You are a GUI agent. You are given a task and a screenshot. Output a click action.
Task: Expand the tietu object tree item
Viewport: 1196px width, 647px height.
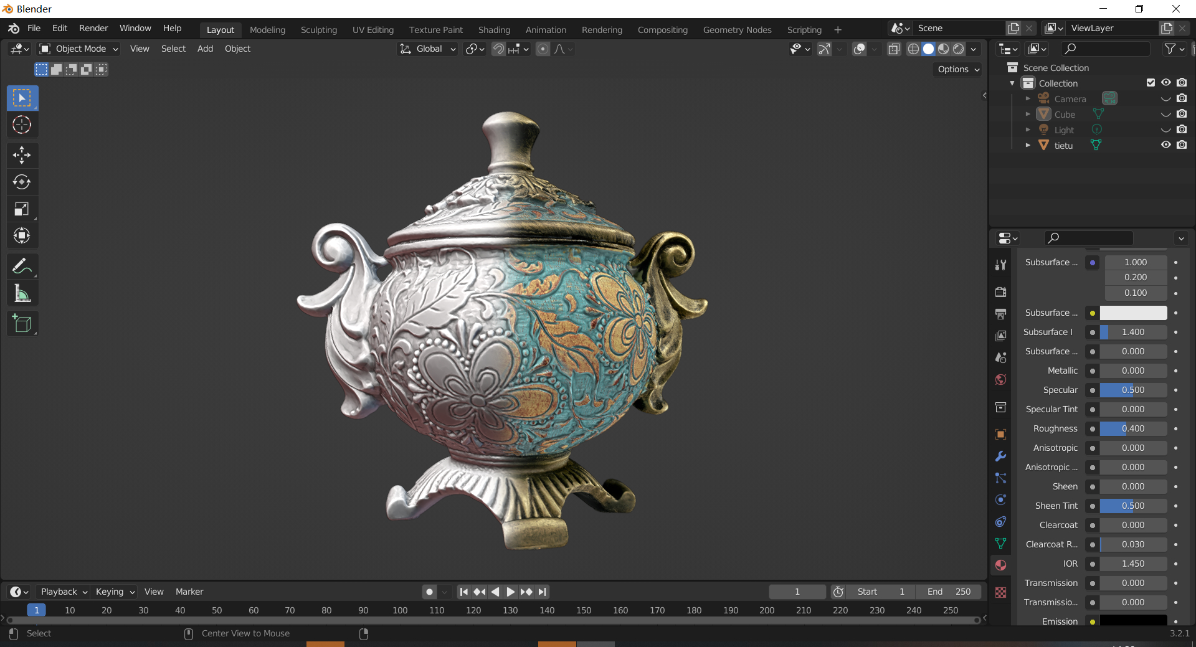1028,145
